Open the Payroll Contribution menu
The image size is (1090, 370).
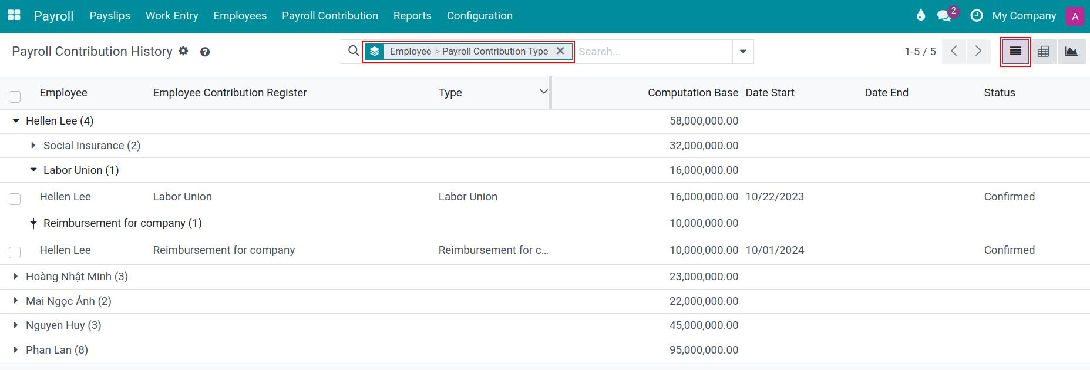(330, 16)
